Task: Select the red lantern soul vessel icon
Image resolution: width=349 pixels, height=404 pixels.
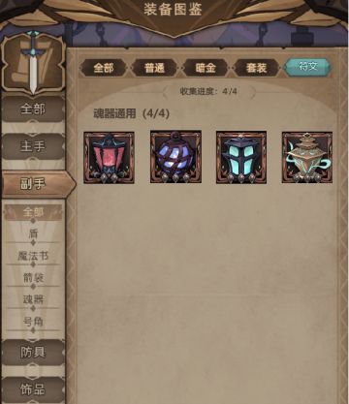Action: tap(109, 158)
